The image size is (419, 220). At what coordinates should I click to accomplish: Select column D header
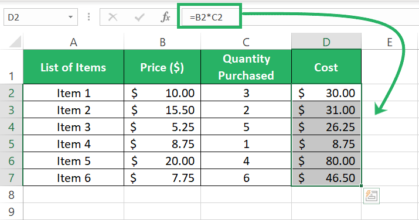click(326, 42)
